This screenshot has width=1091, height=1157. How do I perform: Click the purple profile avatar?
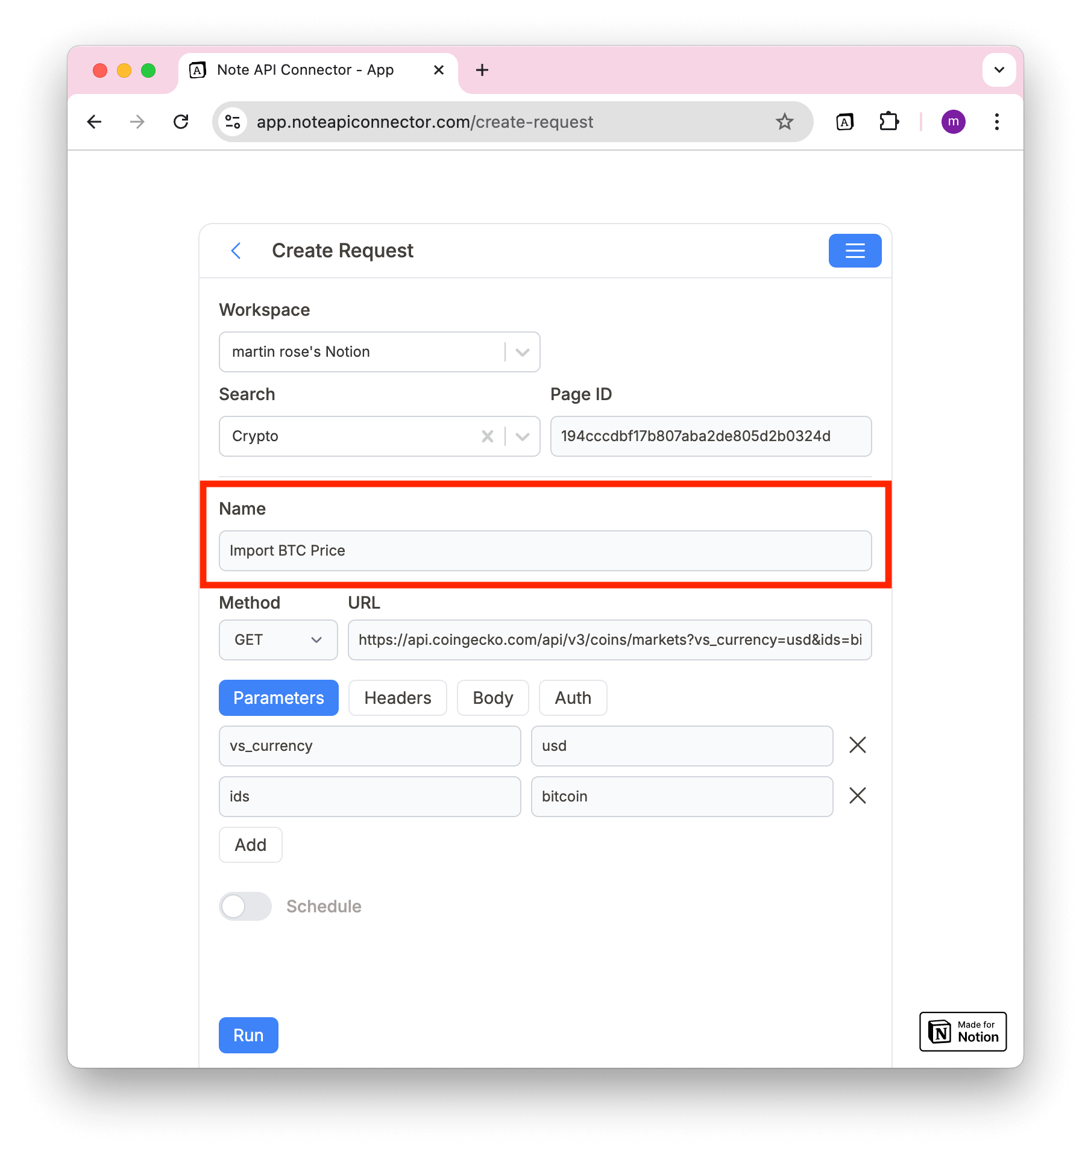(954, 122)
